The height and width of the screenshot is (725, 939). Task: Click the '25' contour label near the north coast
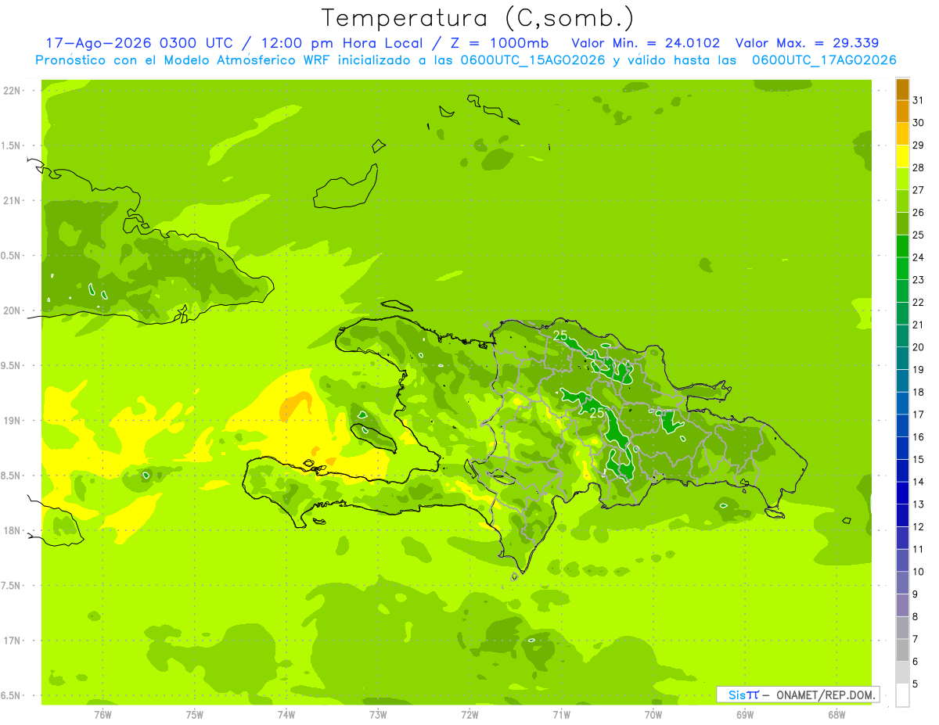click(x=560, y=336)
